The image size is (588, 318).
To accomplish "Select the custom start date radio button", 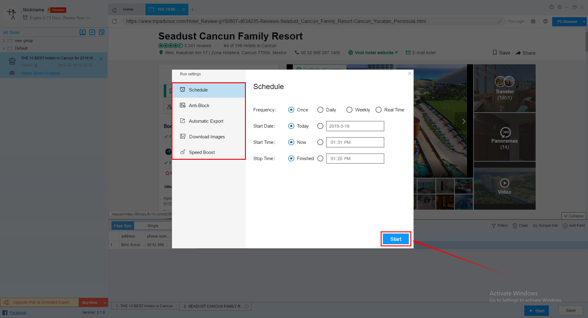I will tap(320, 126).
